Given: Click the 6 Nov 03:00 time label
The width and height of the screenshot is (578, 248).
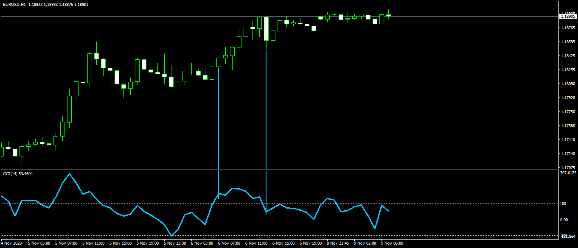Looking at the screenshot, I should [202, 244].
